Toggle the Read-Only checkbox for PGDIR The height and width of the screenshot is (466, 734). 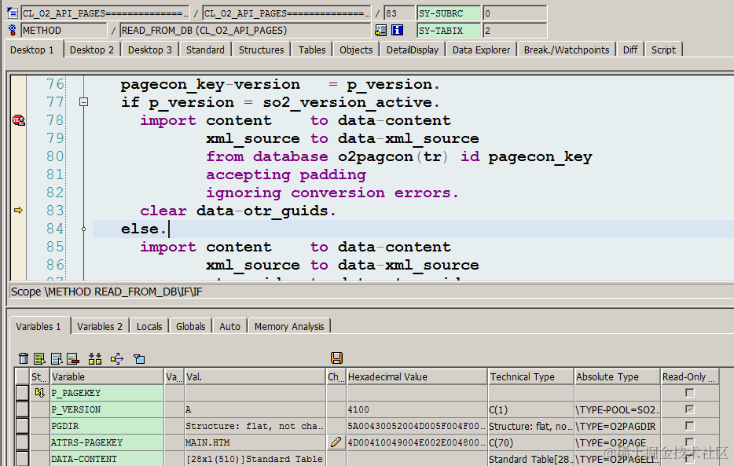click(x=689, y=425)
